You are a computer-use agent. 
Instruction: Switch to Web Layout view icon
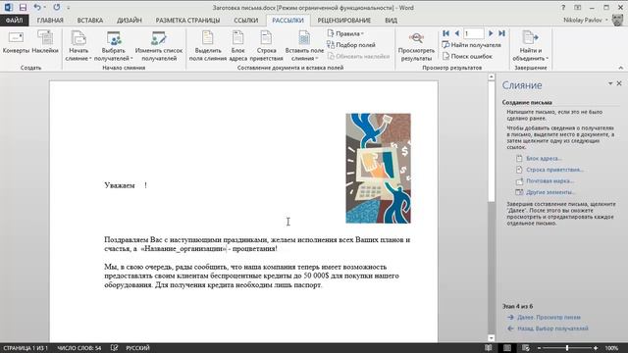click(526, 348)
